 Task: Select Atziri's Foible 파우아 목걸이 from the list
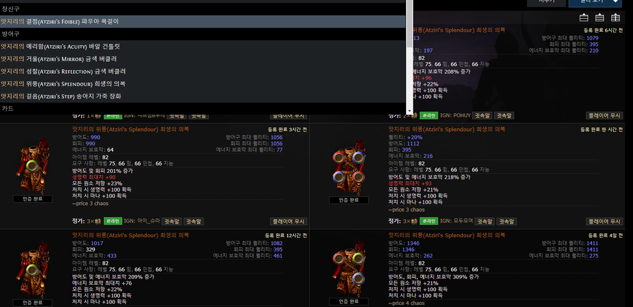tap(59, 21)
